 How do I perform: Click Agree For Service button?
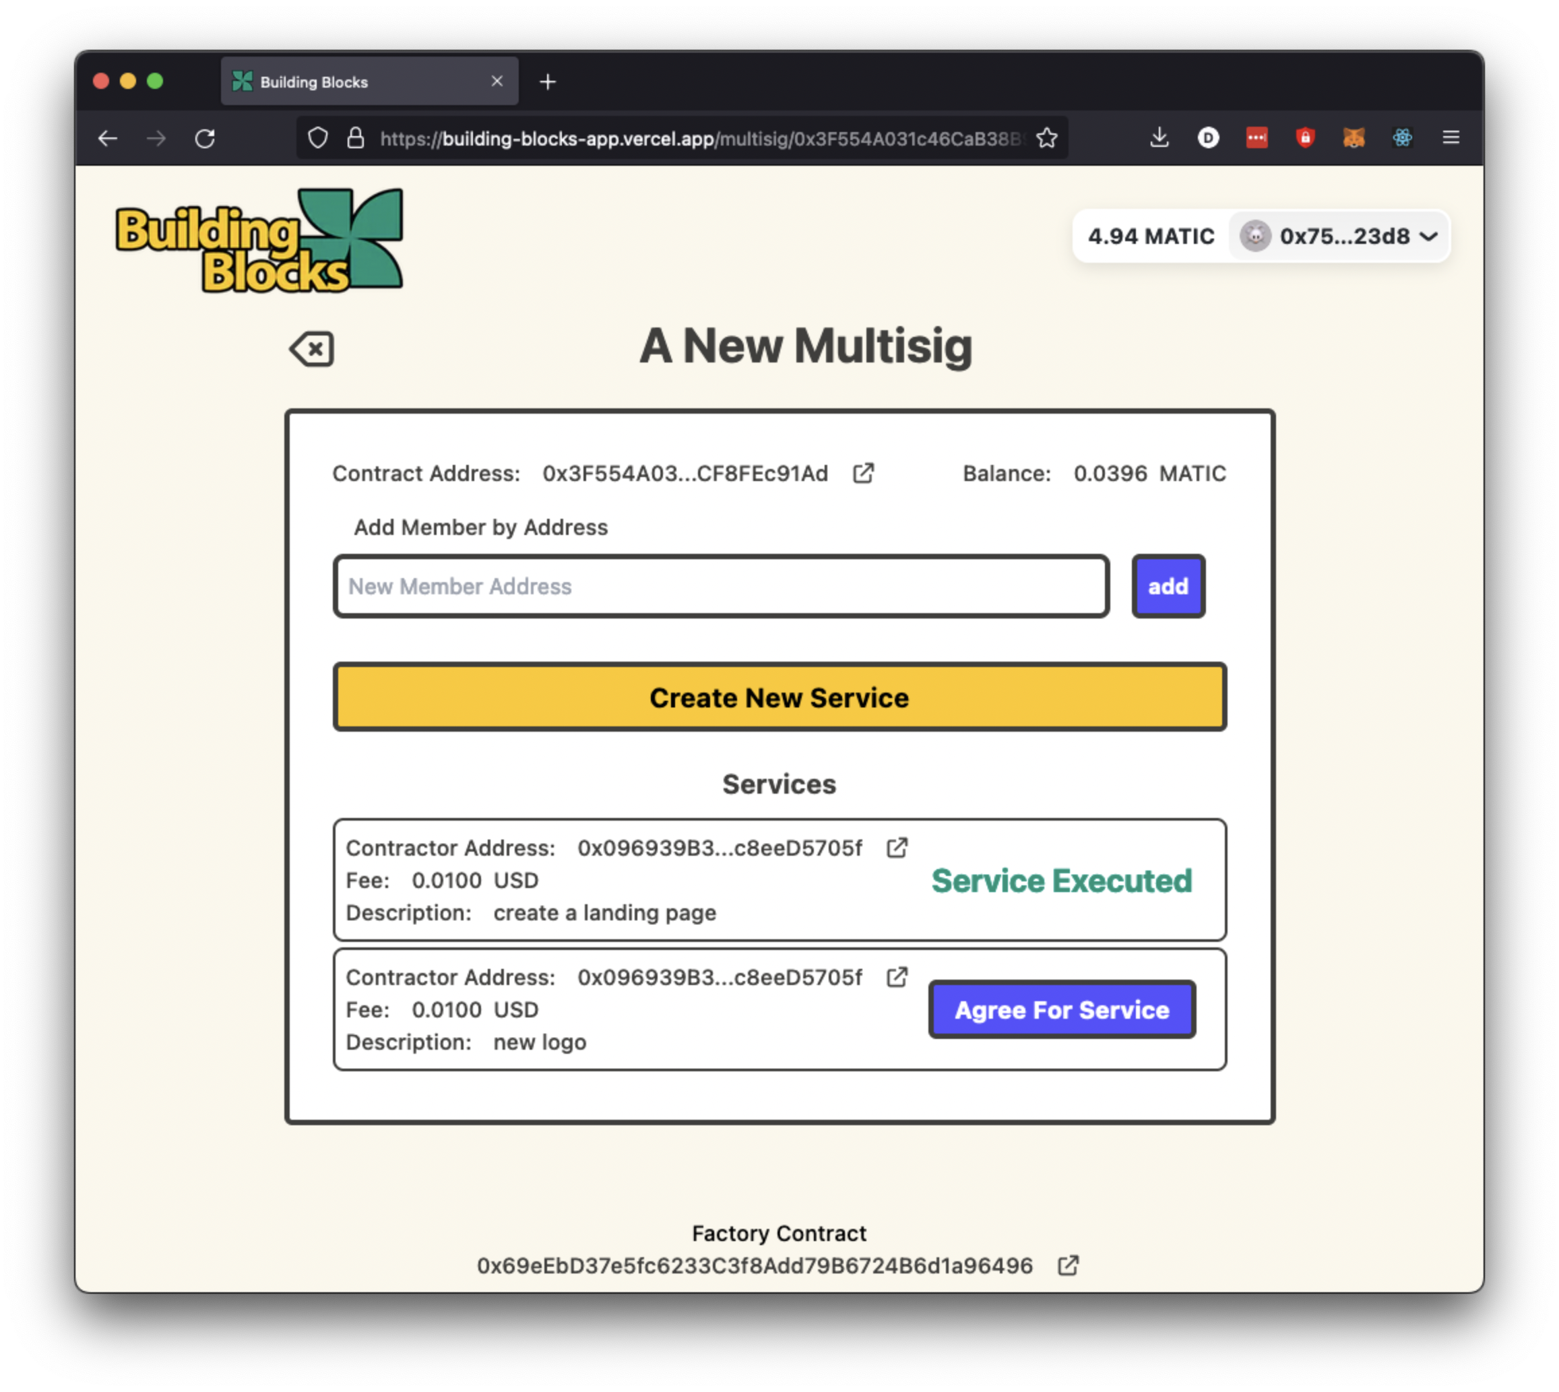tap(1061, 1009)
